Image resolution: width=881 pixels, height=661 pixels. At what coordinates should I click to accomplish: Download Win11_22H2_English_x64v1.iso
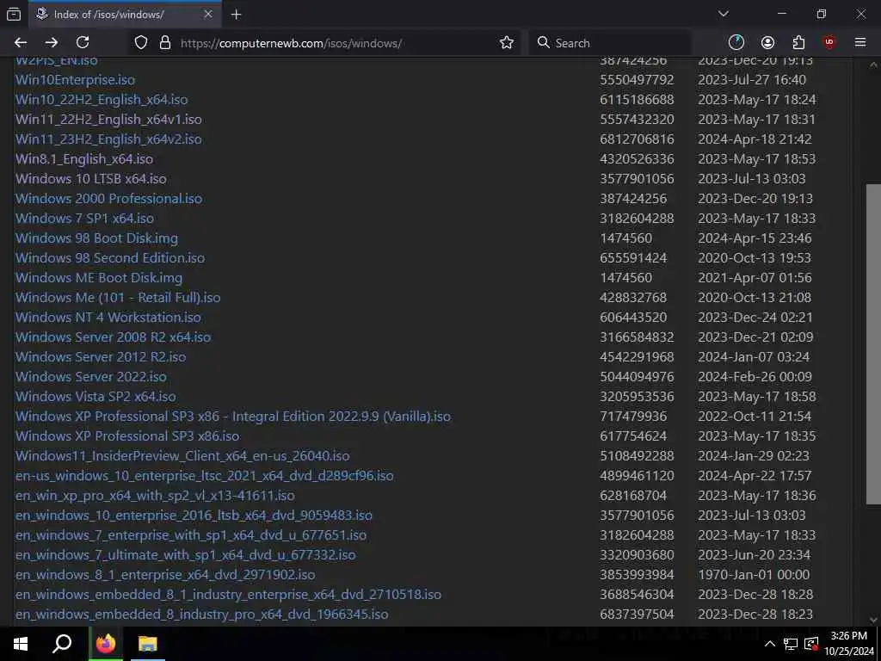[x=108, y=119]
